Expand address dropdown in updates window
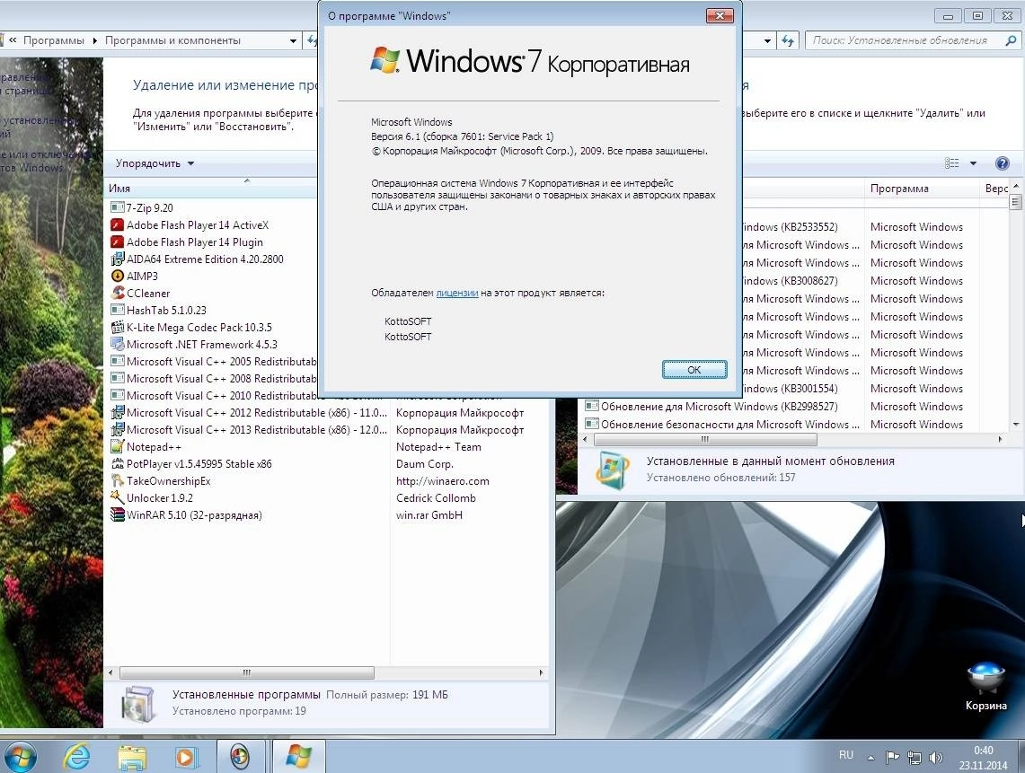 click(767, 40)
